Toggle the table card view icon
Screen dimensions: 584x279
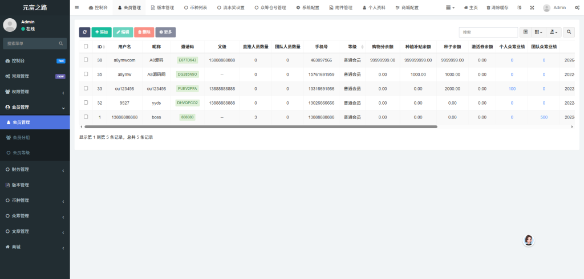pos(525,32)
